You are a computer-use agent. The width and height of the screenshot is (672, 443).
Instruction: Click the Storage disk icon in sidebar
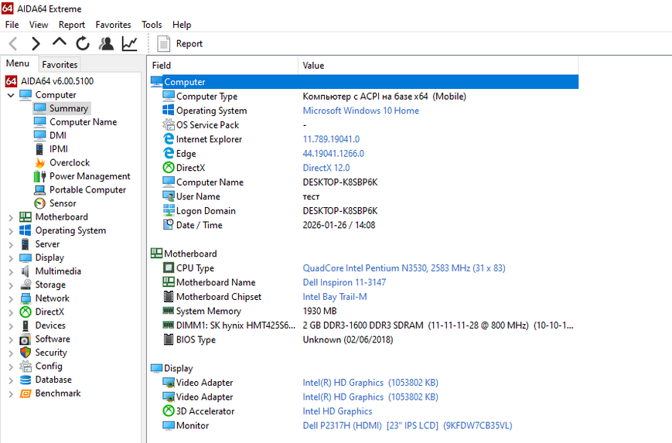[26, 285]
